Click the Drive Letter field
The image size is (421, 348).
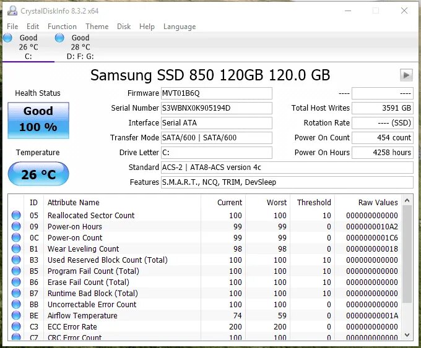[217, 153]
